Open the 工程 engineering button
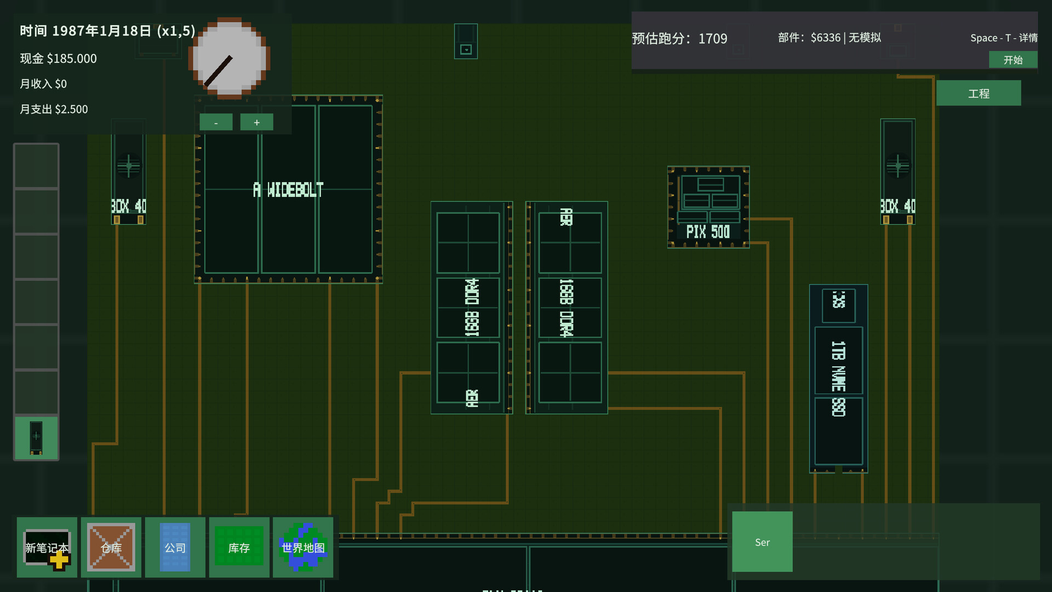1052x592 pixels. 979,93
